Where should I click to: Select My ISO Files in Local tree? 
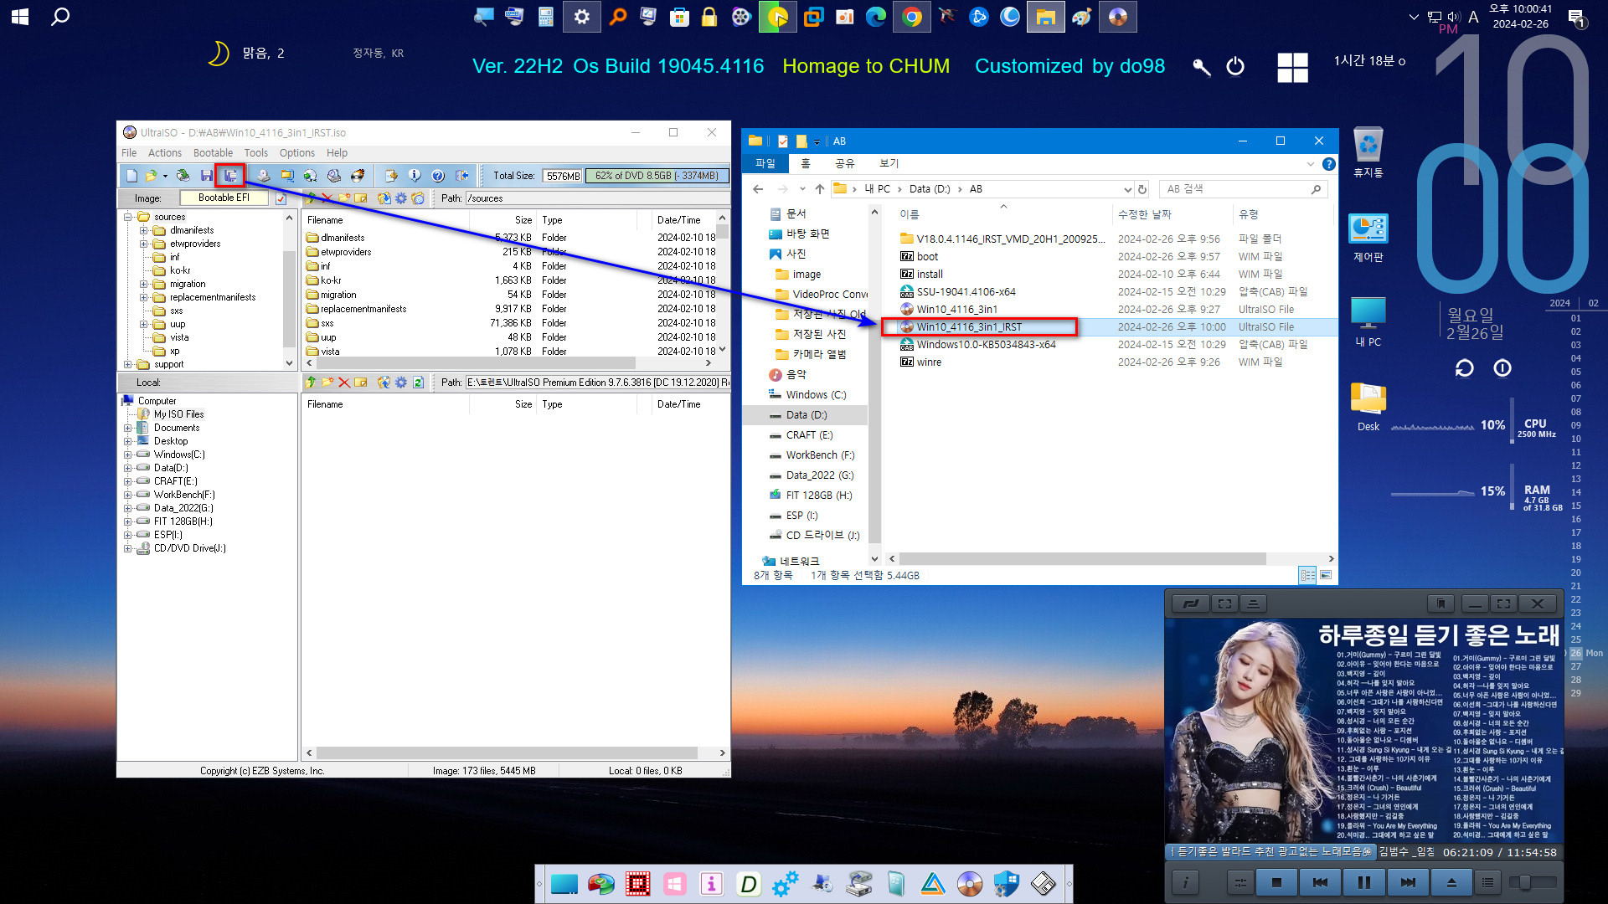178,414
